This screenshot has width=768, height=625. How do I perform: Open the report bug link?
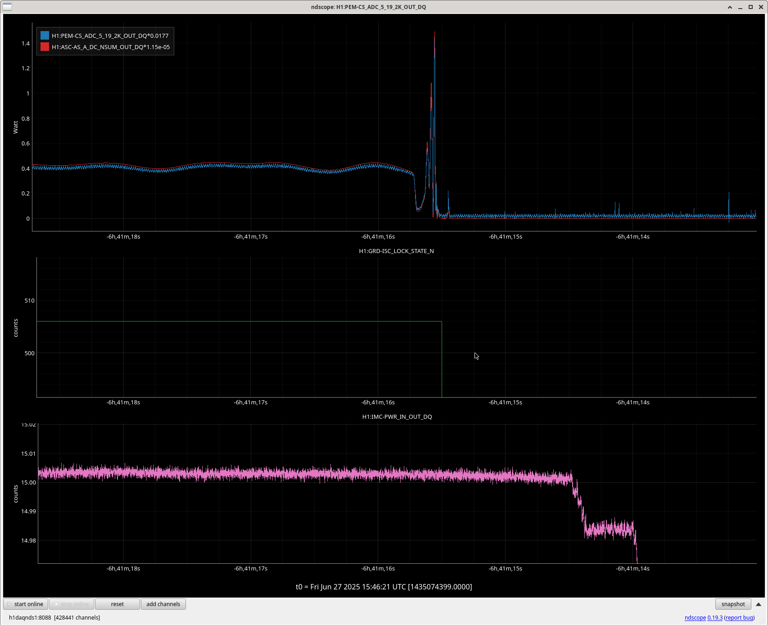[x=739, y=617]
